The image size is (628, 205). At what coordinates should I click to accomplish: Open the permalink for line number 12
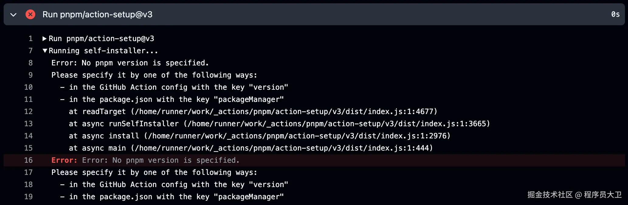tap(29, 112)
